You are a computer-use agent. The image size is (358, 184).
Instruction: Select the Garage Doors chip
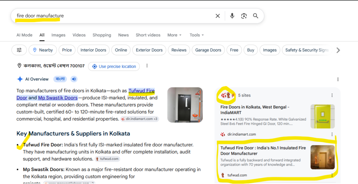(x=208, y=50)
